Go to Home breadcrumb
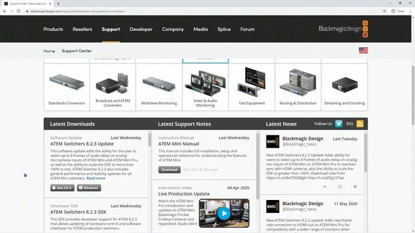Screen dimensions: 415x233 coord(49,51)
